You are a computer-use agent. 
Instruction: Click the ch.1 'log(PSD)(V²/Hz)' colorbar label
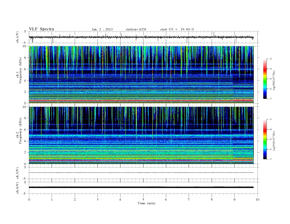274,81
